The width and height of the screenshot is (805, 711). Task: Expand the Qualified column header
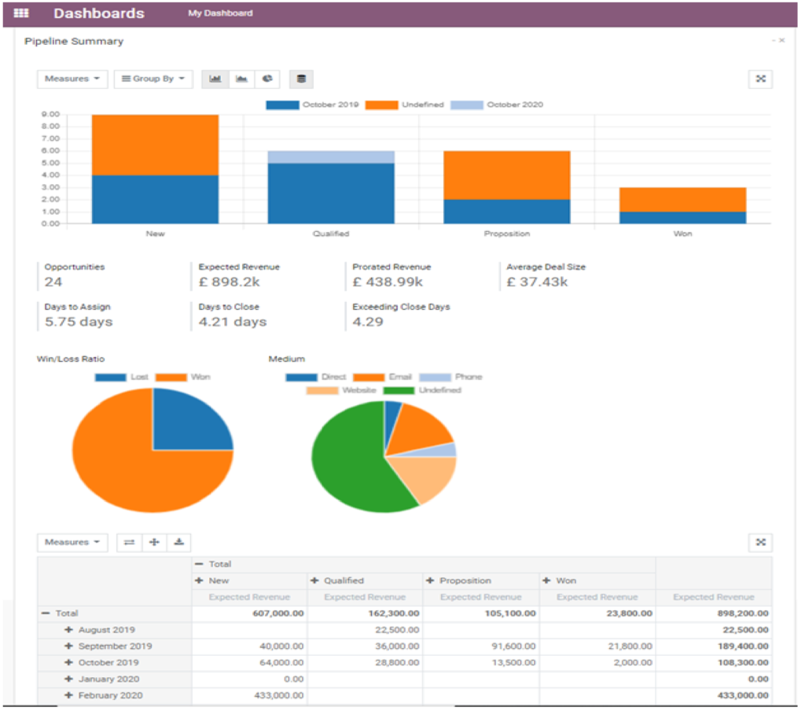(x=315, y=580)
